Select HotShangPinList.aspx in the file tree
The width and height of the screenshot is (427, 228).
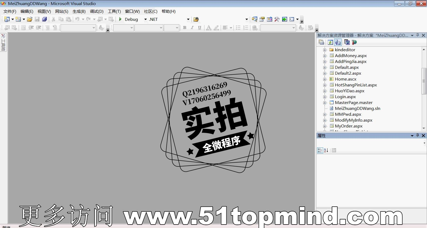coord(356,85)
